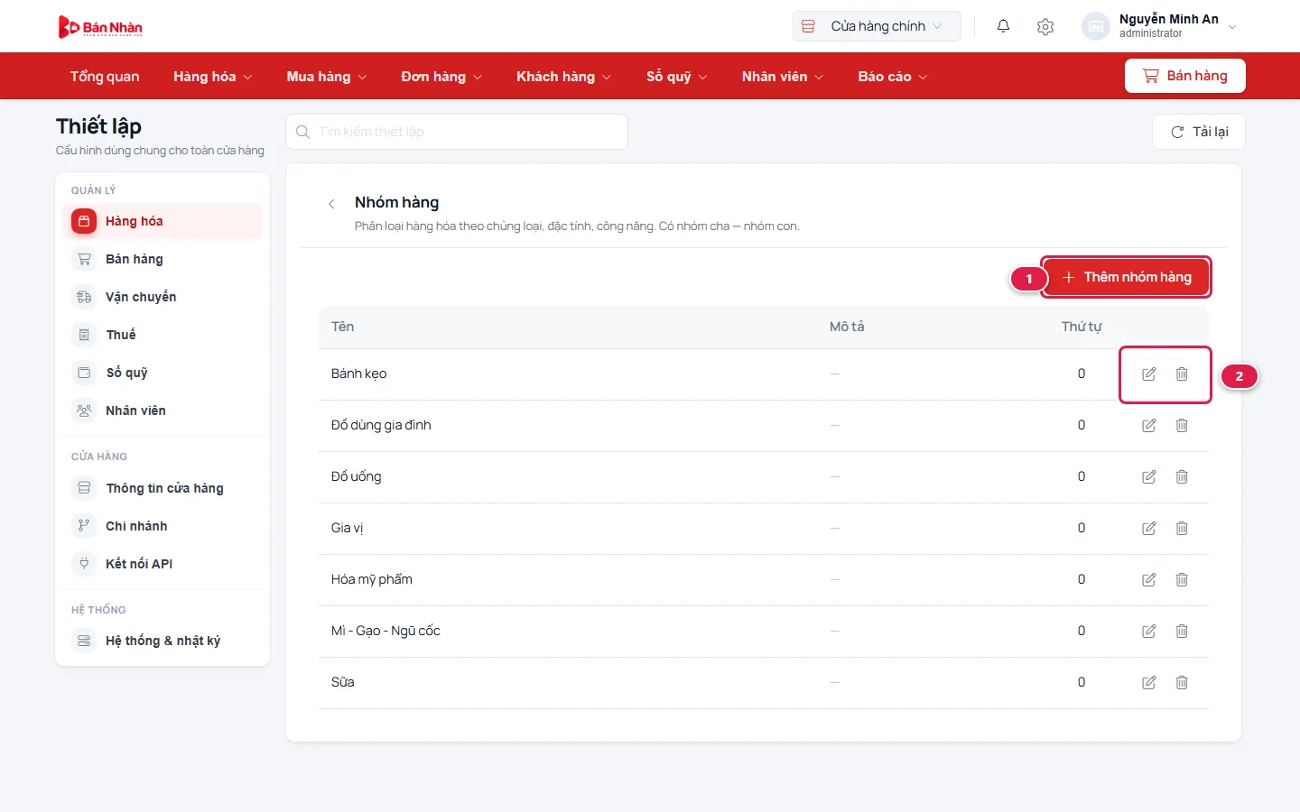
Task: Select Bán hàng in settings sidebar
Action: (162, 259)
